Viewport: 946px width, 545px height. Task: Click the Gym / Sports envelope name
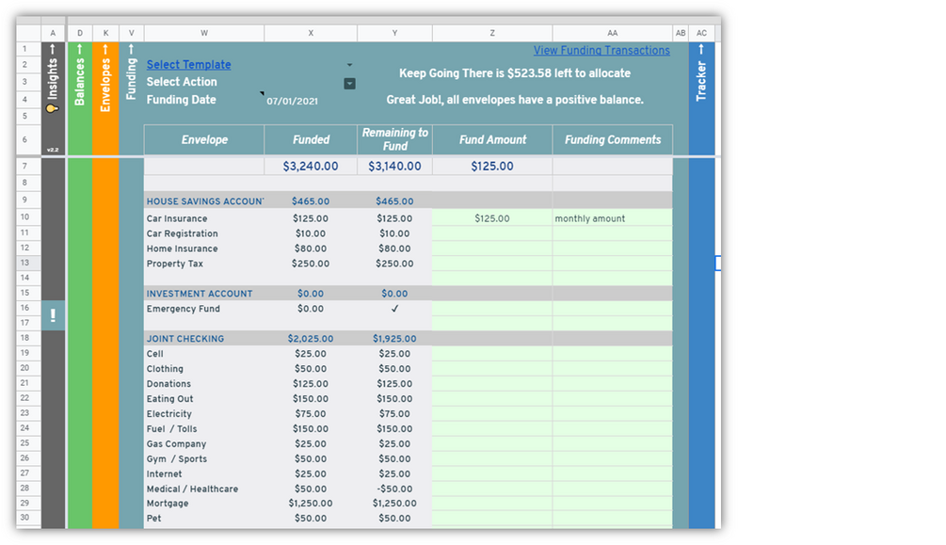pyautogui.click(x=177, y=458)
